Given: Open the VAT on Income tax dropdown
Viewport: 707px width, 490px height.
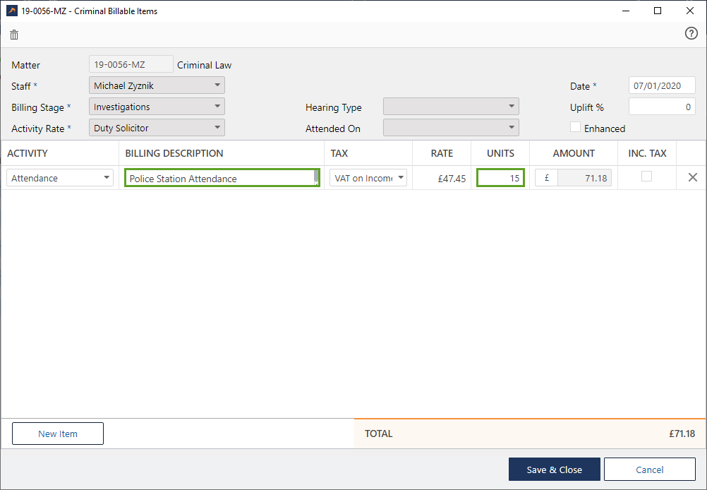Looking at the screenshot, I should [368, 178].
